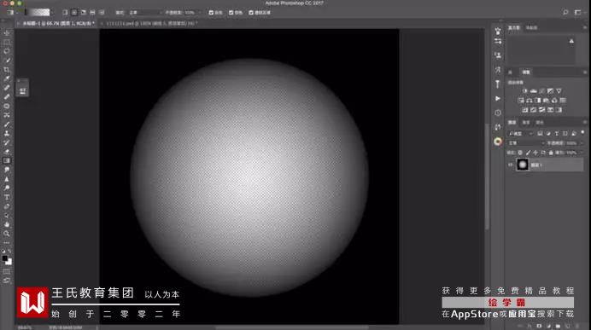591x330 pixels.
Task: Select the highlighted Gradient tool
Action: point(7,160)
